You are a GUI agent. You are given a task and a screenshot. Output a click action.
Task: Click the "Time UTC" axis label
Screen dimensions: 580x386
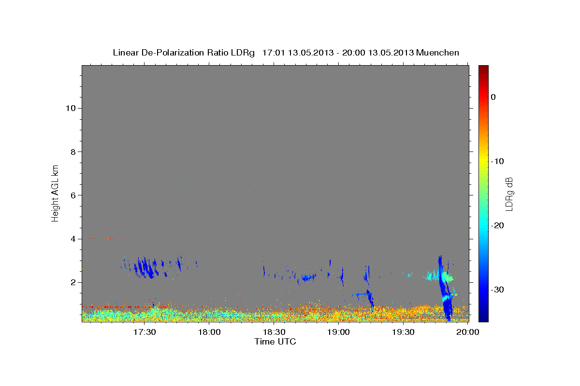[275, 342]
